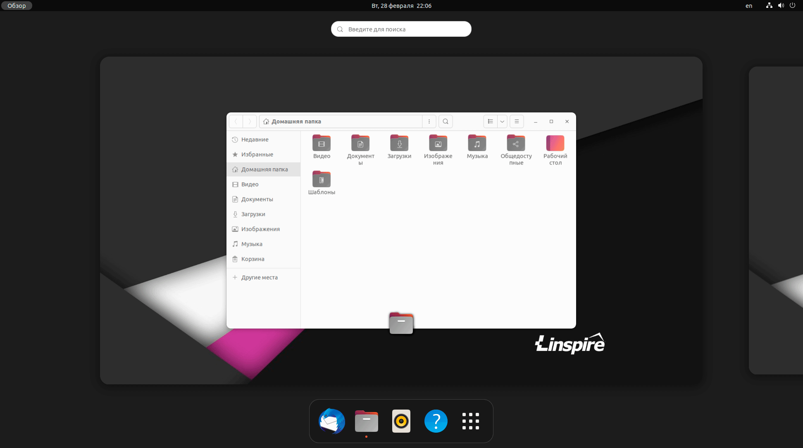Launch Rhythmbox music player from dock
The width and height of the screenshot is (803, 448).
pos(401,421)
